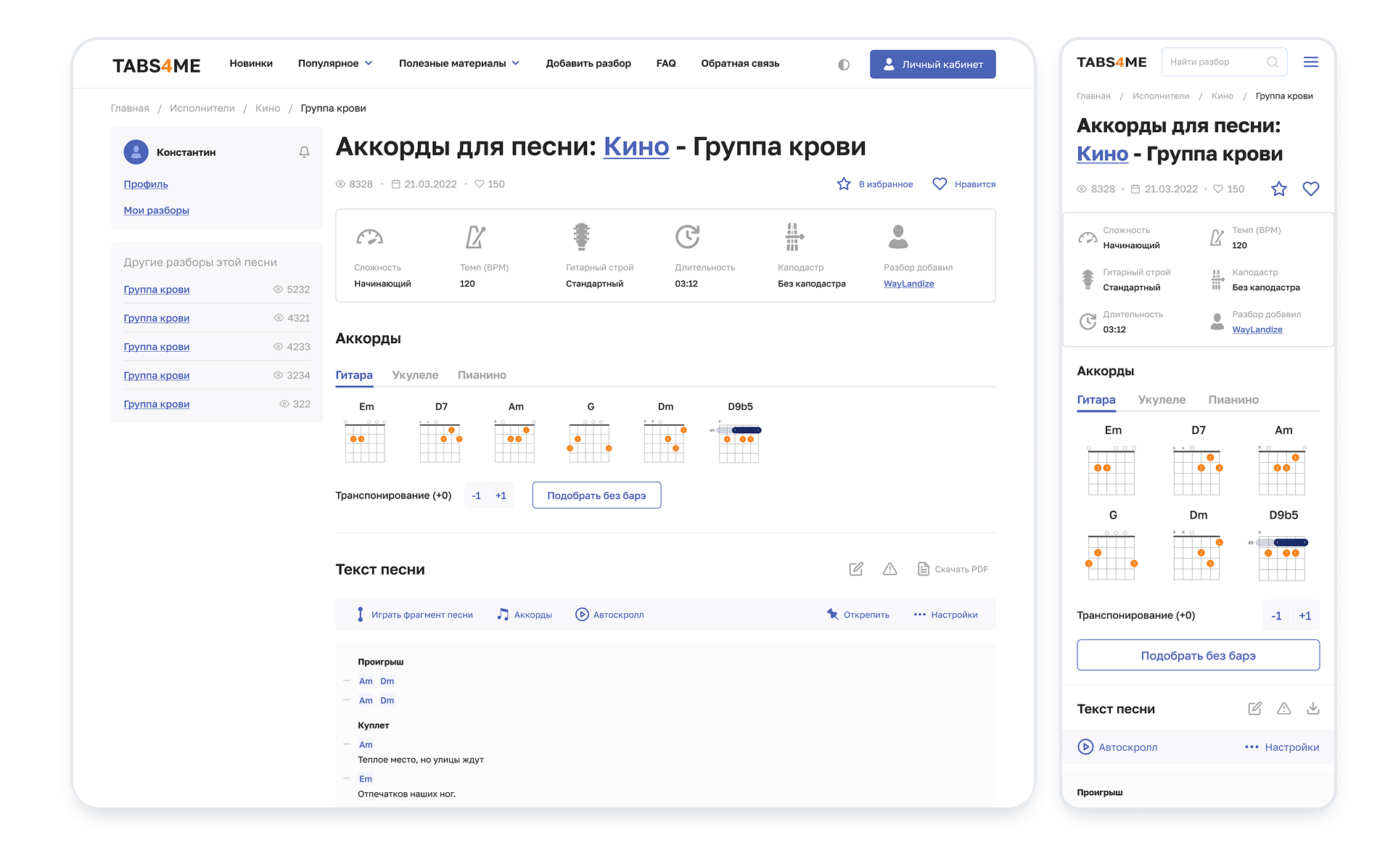Tap download icon in mobile Текст песни
The height and width of the screenshot is (851, 1393).
(1313, 709)
